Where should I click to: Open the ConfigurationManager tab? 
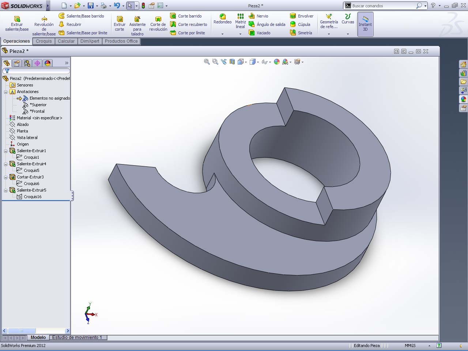[x=27, y=63]
